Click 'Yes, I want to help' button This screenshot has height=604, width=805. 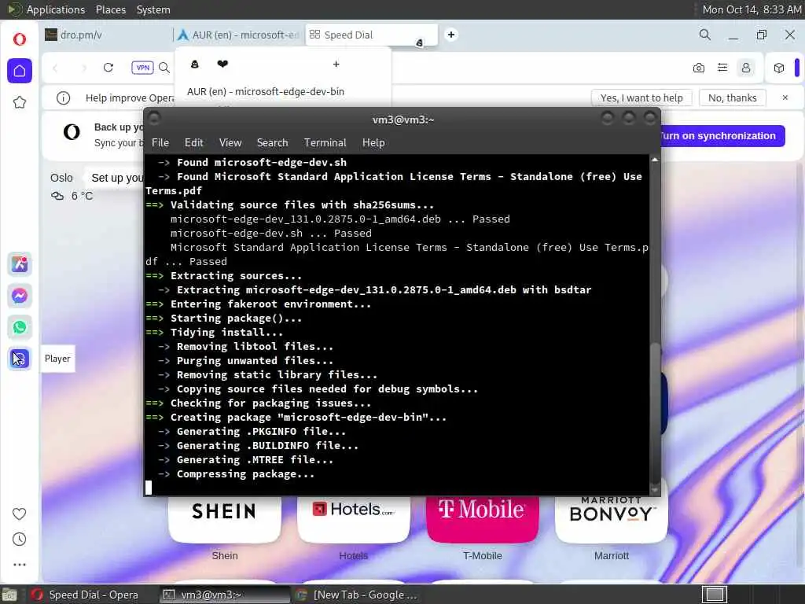tap(641, 98)
